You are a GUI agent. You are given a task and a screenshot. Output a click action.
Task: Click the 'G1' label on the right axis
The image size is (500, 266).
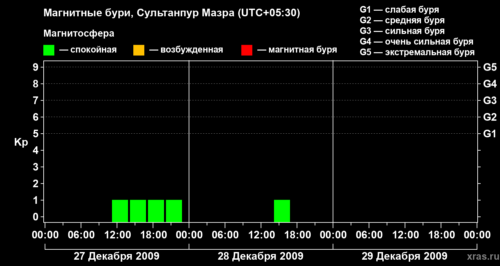click(x=490, y=134)
